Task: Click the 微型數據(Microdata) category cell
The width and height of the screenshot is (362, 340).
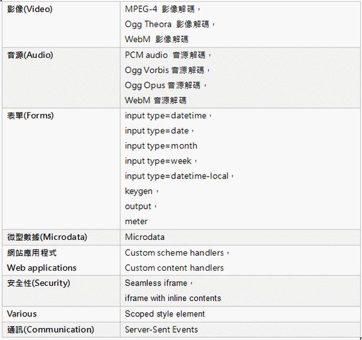Action: (61, 237)
